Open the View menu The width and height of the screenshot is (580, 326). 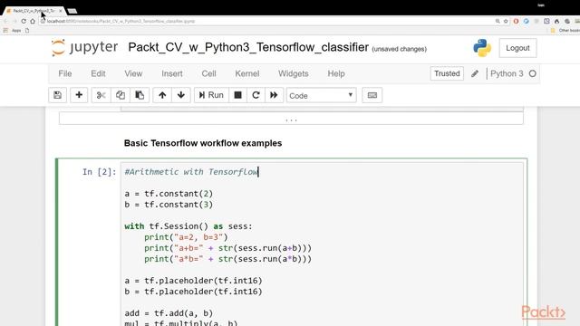coord(133,73)
